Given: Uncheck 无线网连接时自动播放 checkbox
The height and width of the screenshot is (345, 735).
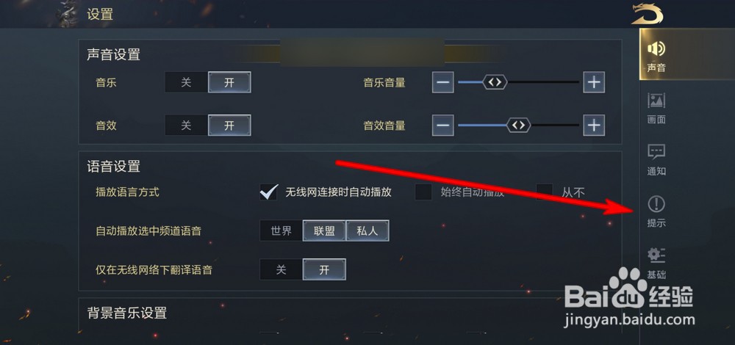Looking at the screenshot, I should point(268,192).
